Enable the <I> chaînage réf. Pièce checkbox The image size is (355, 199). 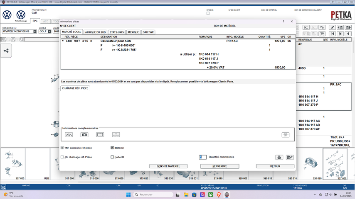(x=62, y=157)
